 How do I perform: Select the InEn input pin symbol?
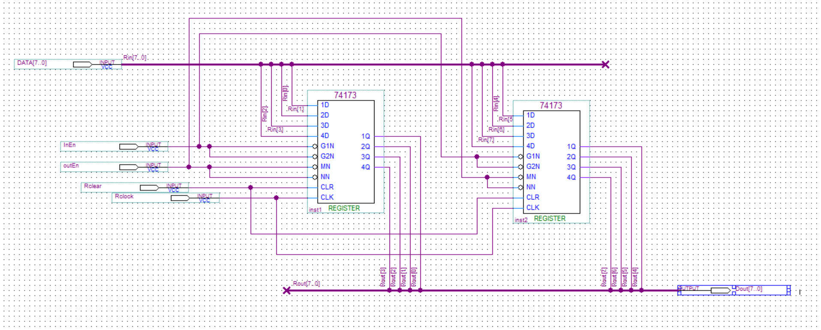coord(114,146)
